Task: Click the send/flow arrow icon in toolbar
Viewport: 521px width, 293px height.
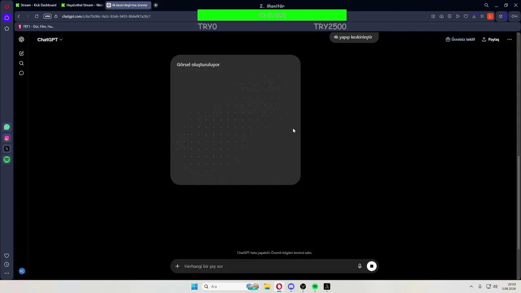Action: point(458,16)
